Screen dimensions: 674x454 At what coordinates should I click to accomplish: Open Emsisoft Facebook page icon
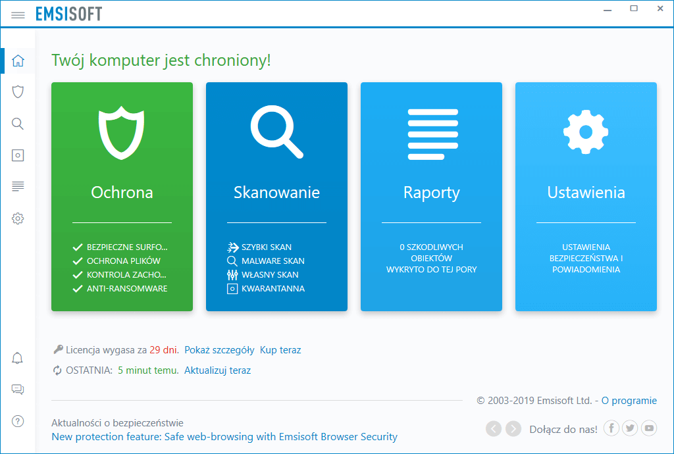tap(611, 428)
